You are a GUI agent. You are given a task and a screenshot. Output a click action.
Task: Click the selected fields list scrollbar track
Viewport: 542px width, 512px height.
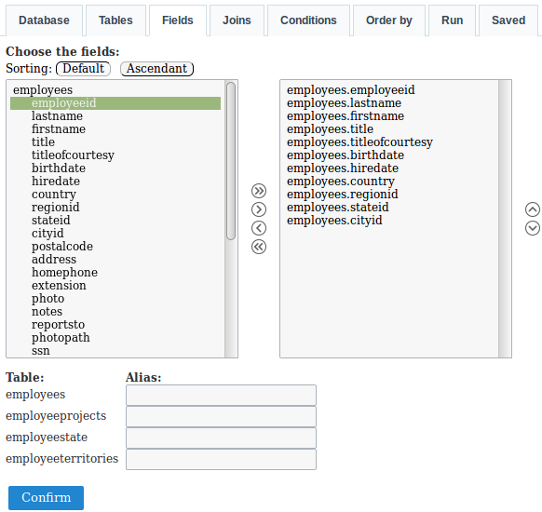tap(505, 219)
